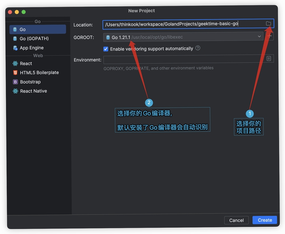Image resolution: width=285 pixels, height=234 pixels.
Task: Click the HTML5 Boilerplate shield icon
Action: click(x=15, y=73)
